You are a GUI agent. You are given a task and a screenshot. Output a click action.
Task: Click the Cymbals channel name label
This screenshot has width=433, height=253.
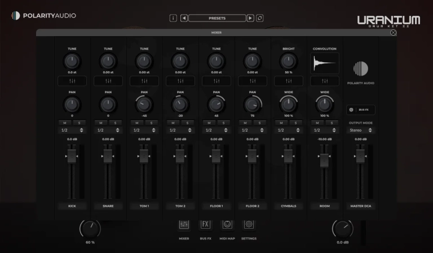[x=289, y=206]
